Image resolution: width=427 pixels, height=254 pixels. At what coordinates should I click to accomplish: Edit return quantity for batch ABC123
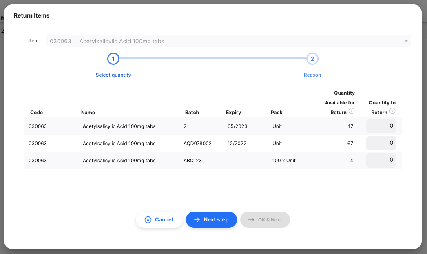coord(381,160)
